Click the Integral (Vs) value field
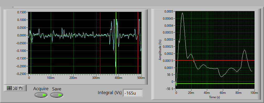264x103 pixels. coord(133,93)
